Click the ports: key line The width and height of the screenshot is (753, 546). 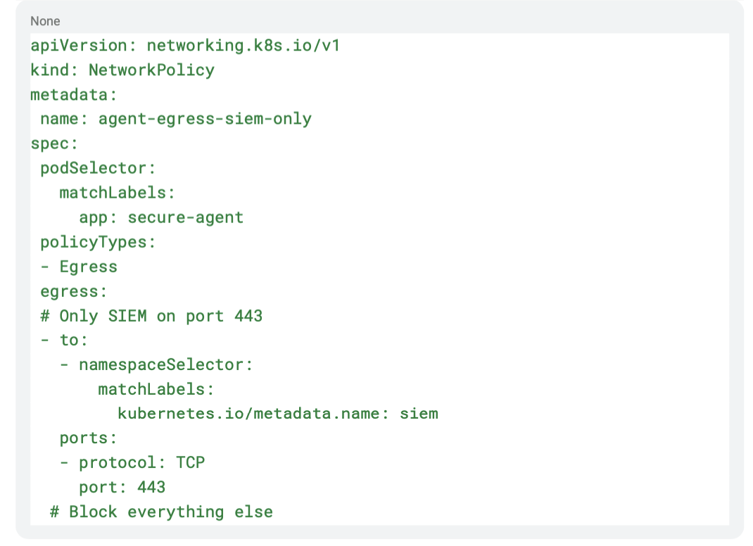[89, 438]
